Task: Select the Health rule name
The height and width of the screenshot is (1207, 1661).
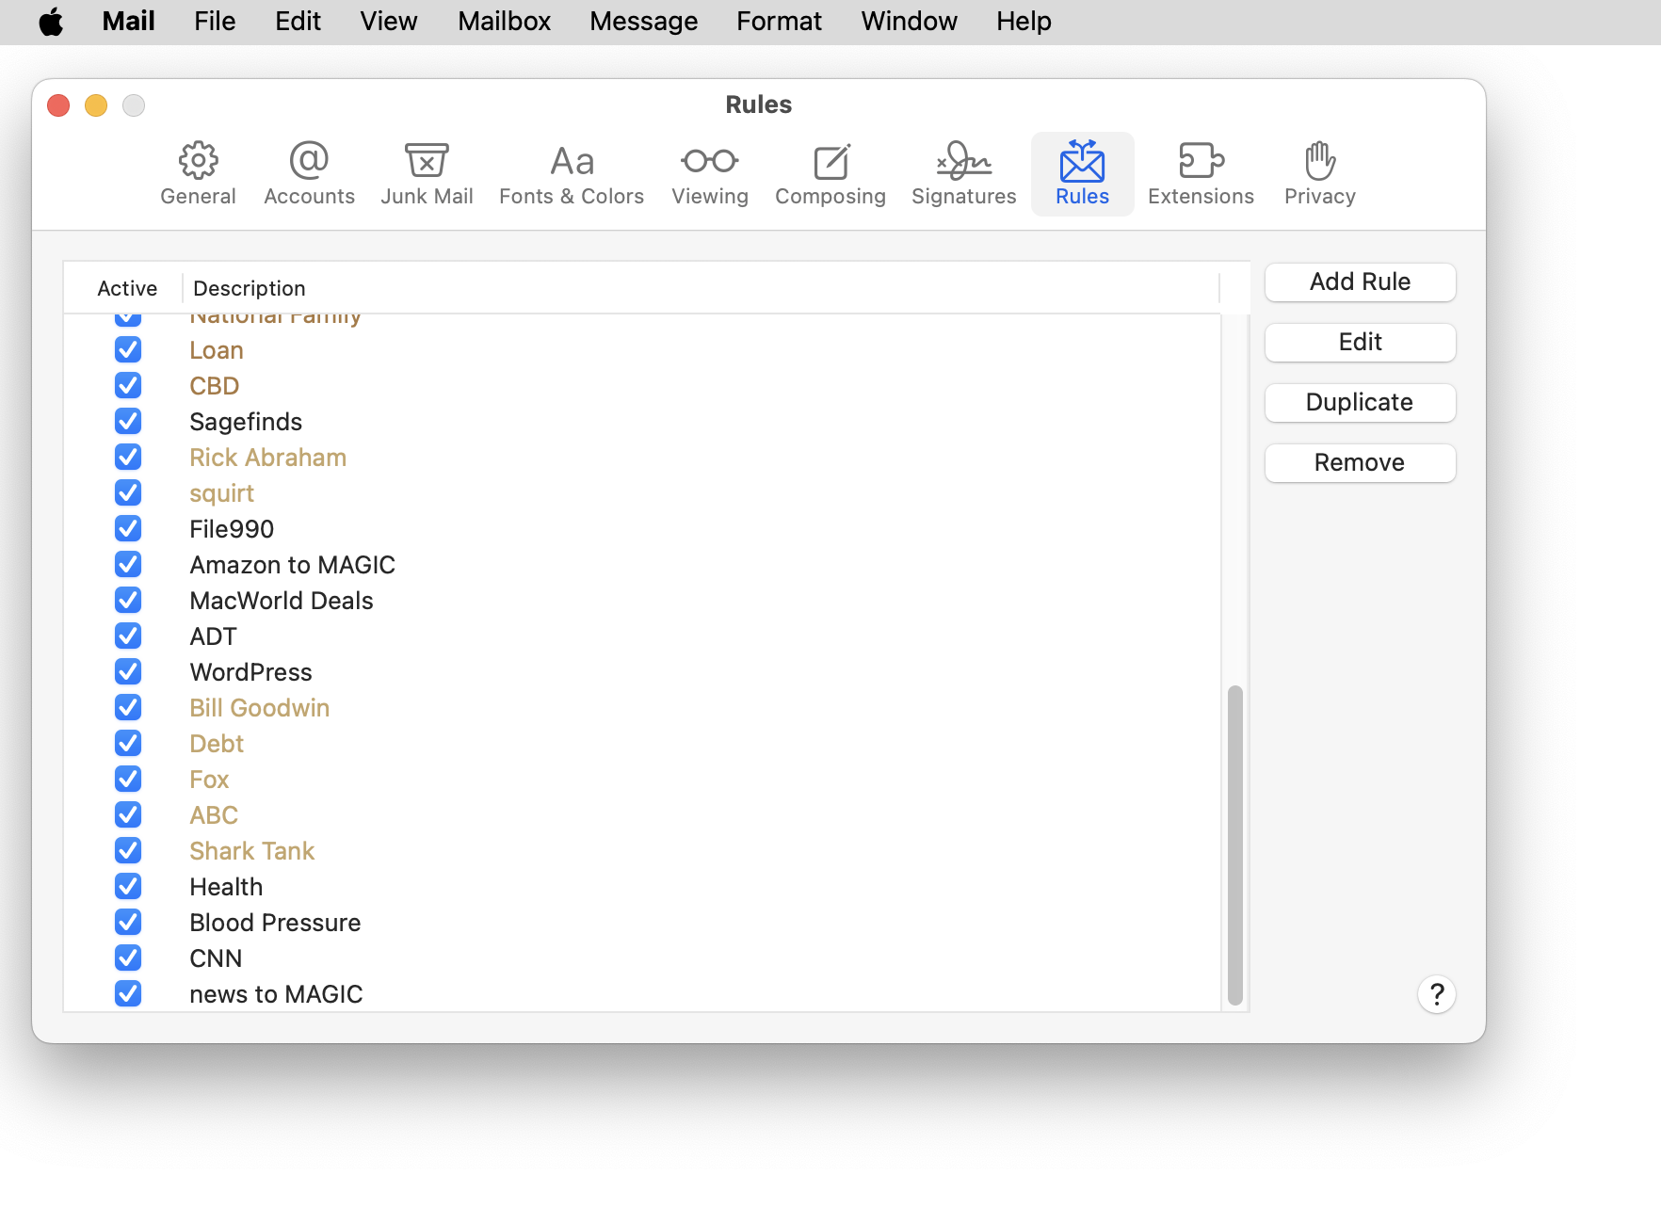Action: tap(226, 887)
